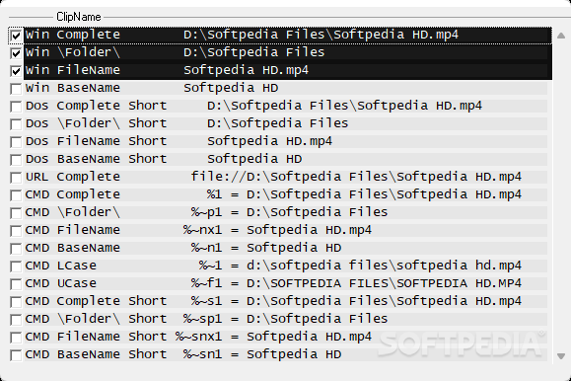Select the CMD Complete Short %~s1 row
The width and height of the screenshot is (571, 381).
[286, 301]
